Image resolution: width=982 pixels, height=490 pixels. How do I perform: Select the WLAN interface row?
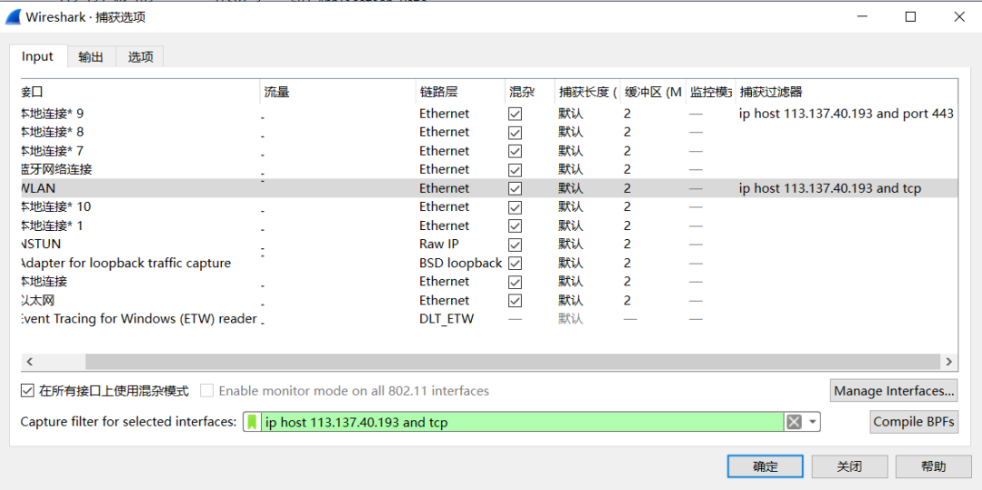point(489,188)
